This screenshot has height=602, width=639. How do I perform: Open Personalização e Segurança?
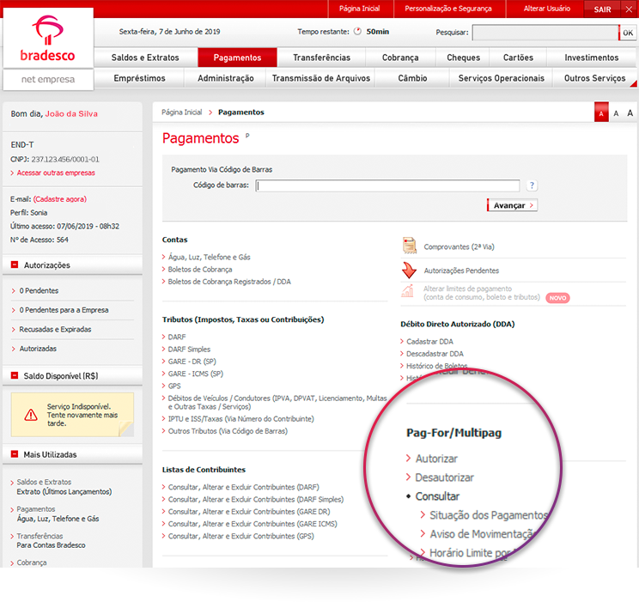(448, 9)
